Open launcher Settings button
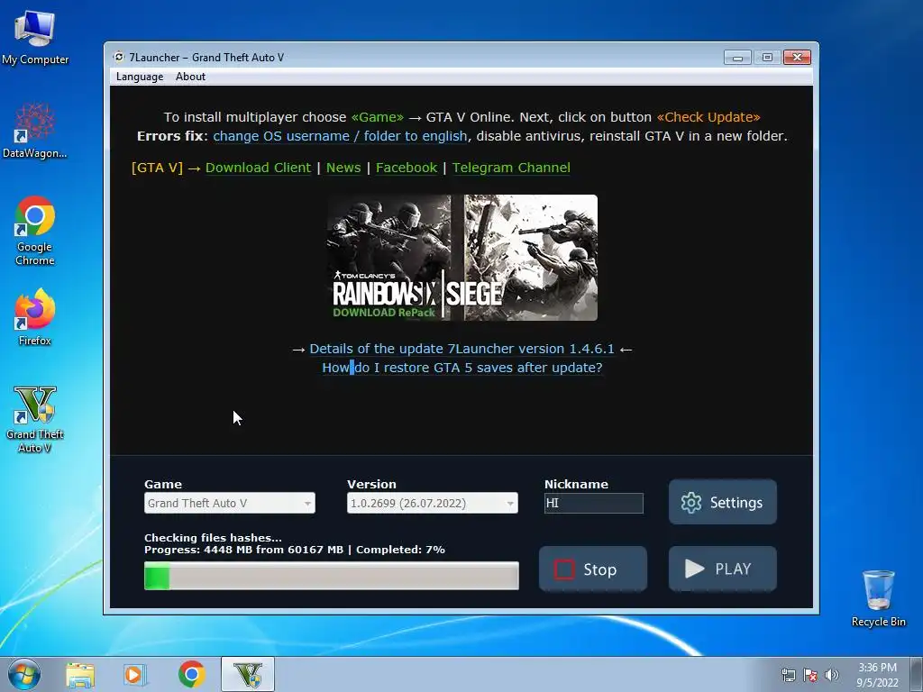 [x=722, y=502]
